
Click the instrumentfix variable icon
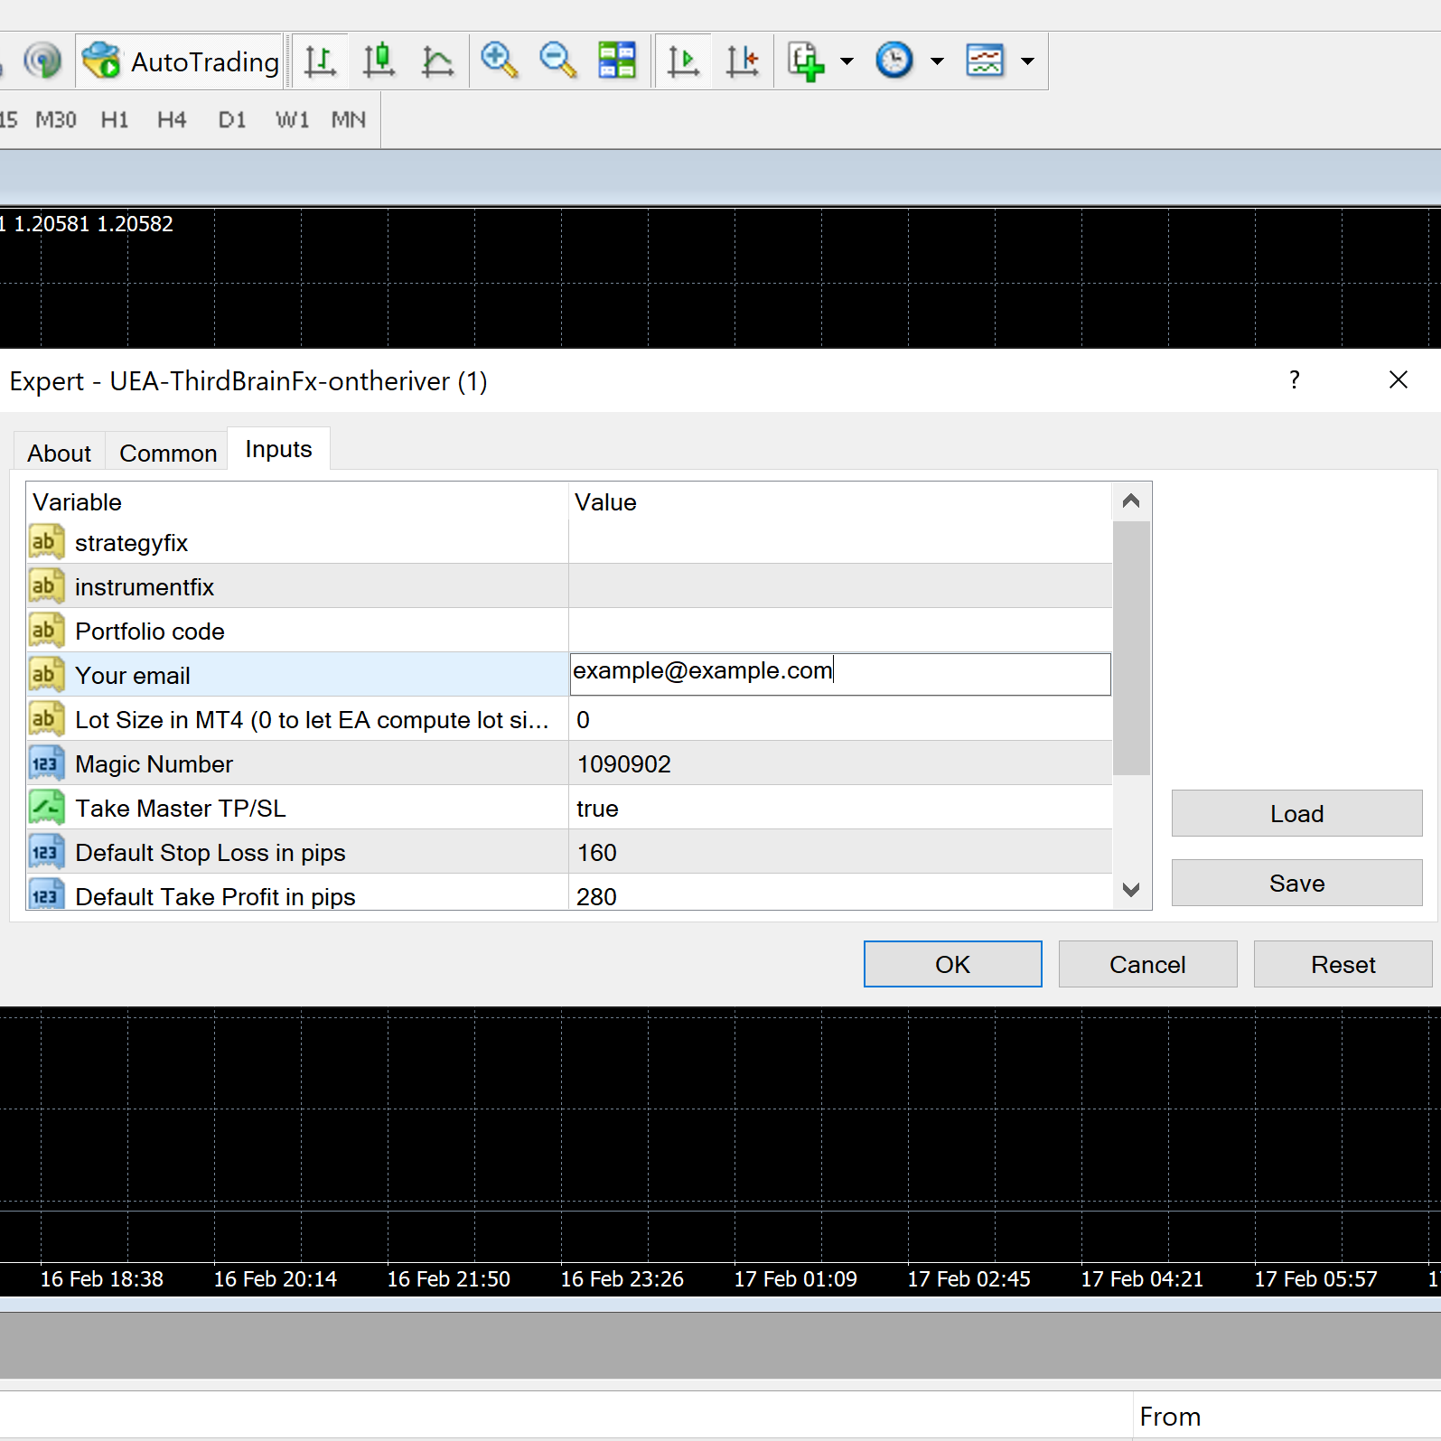tap(47, 586)
